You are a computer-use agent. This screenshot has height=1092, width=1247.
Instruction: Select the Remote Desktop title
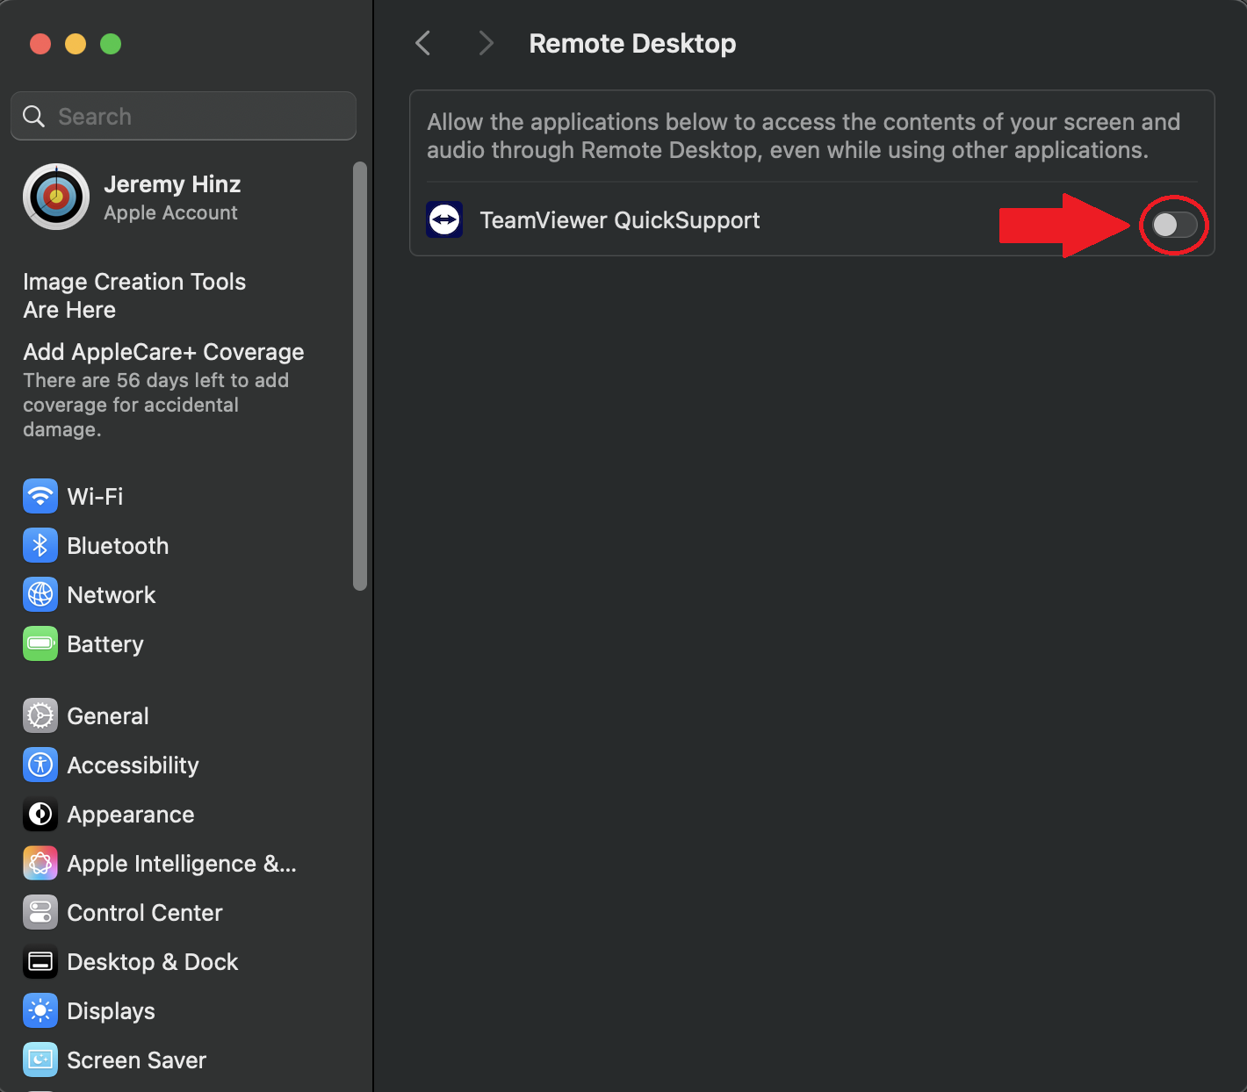[631, 42]
